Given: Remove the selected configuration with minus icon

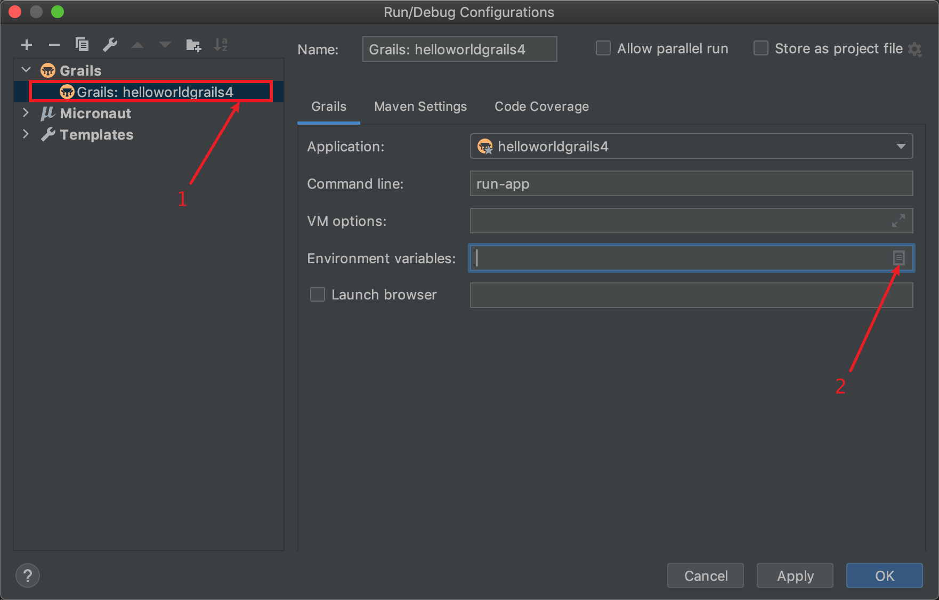Looking at the screenshot, I should point(54,45).
